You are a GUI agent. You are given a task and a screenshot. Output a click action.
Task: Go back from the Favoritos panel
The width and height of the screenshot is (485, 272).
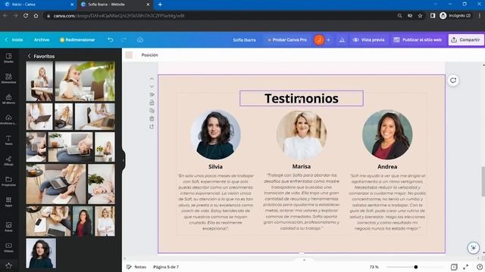29,56
